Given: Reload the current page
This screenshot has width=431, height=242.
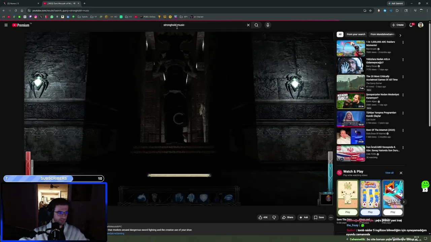Looking at the screenshot, I should click(x=16, y=10).
